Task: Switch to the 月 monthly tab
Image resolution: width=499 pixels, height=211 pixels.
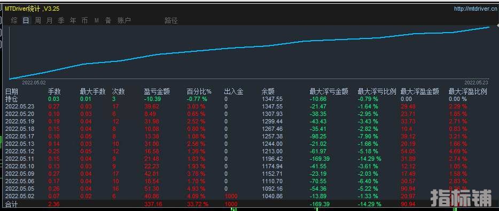Action: (x=49, y=21)
